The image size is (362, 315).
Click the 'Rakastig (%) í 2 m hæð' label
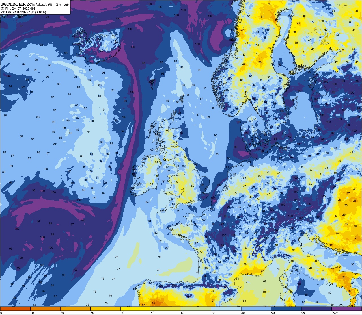click(x=52, y=4)
